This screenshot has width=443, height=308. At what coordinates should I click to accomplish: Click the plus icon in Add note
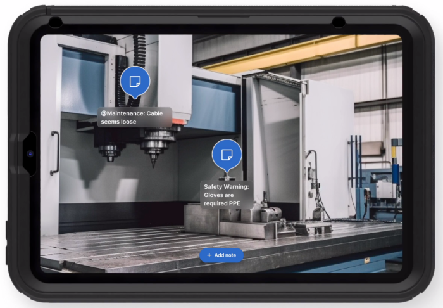click(x=209, y=255)
